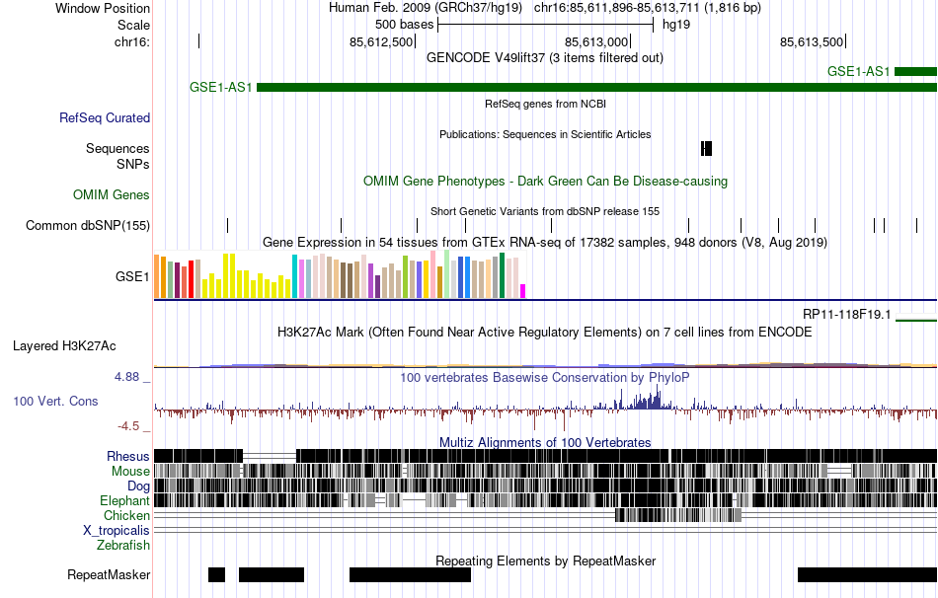Click the Chicken alignment label
938x598 pixels.
pos(126,515)
